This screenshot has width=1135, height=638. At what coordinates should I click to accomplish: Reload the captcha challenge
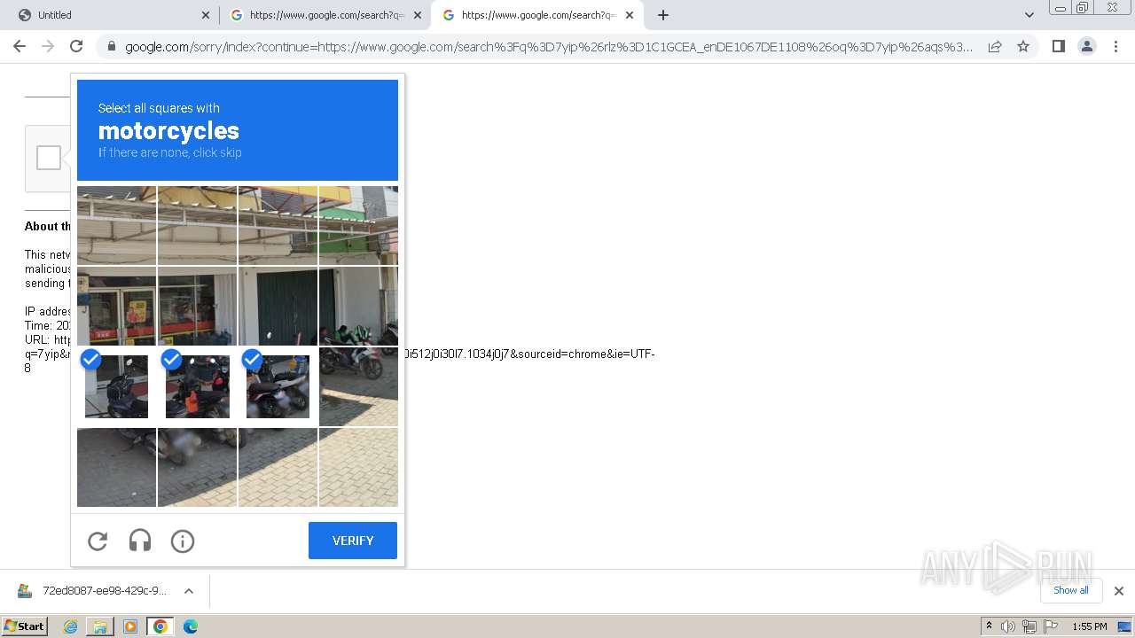pos(98,541)
